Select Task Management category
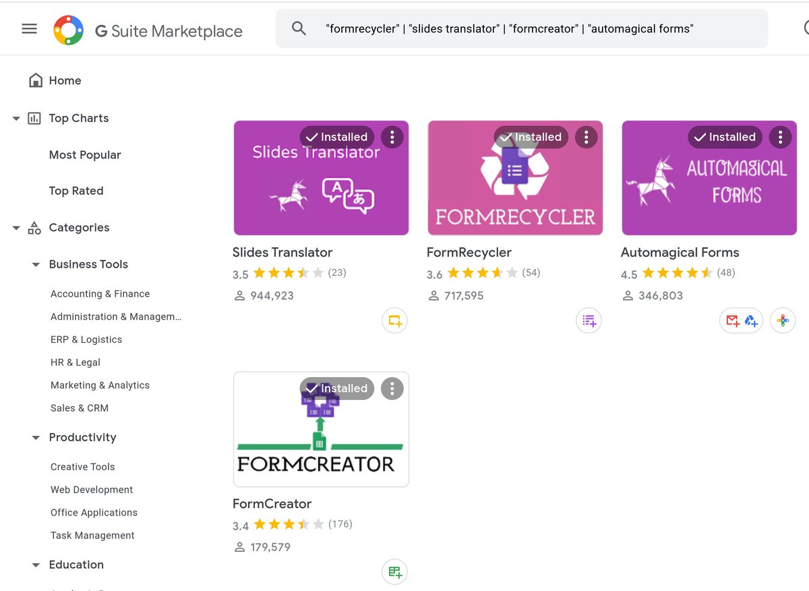Viewport: 809px width, 591px height. 92,536
